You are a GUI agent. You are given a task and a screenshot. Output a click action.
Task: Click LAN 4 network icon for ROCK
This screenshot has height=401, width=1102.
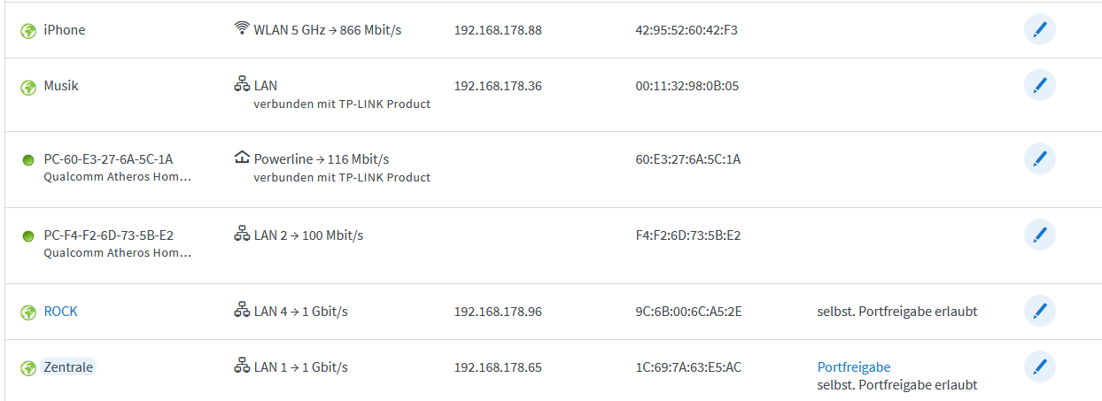tap(242, 311)
